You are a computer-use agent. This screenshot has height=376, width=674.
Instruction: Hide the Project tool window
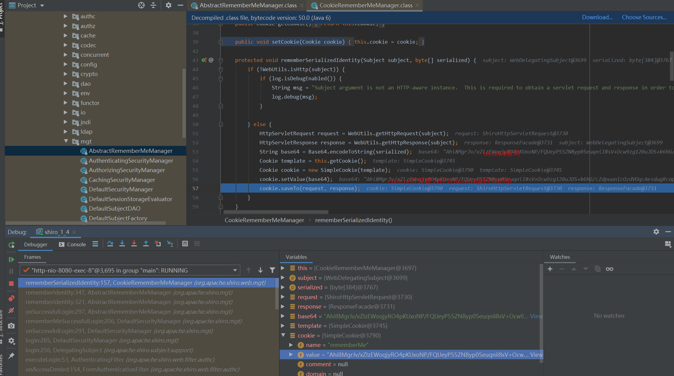[180, 5]
